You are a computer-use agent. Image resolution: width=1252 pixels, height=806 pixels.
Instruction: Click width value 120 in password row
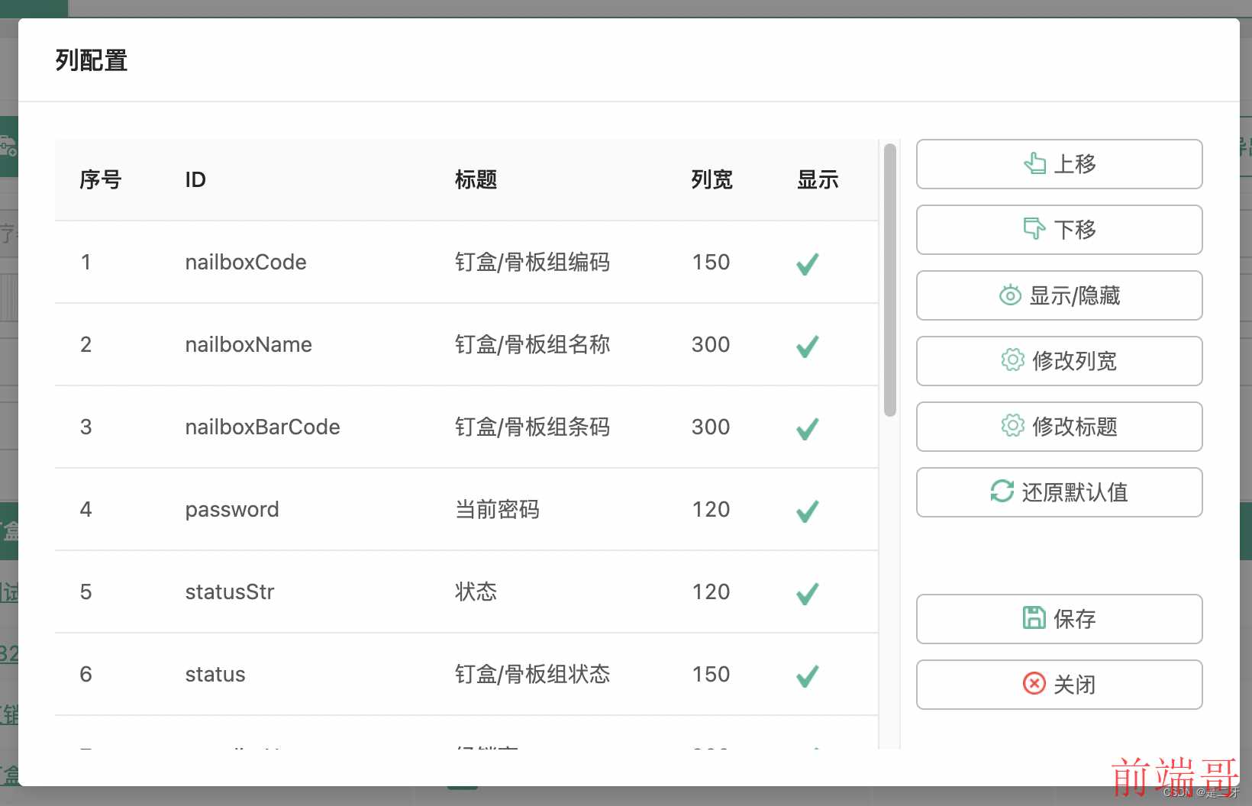(x=711, y=509)
